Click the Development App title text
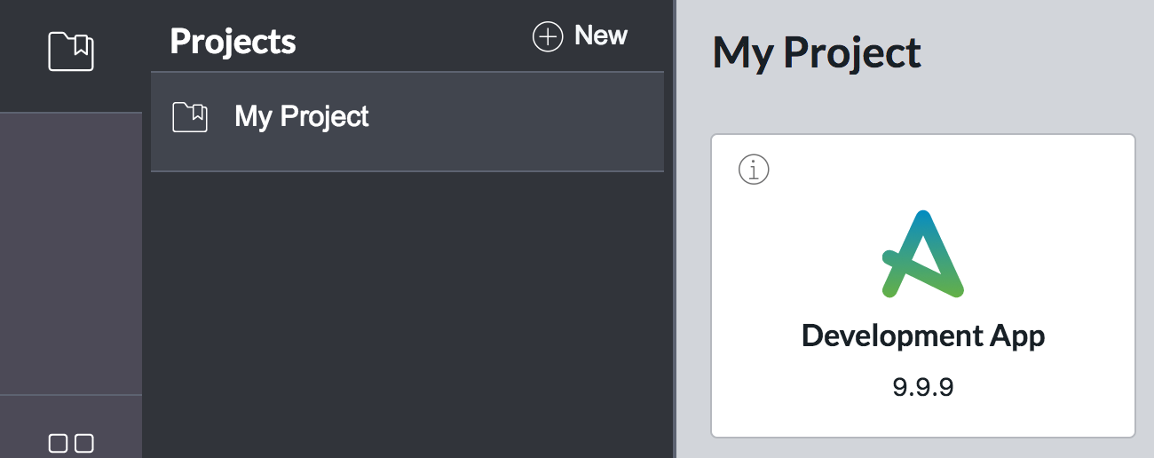The height and width of the screenshot is (458, 1154). pyautogui.click(x=922, y=336)
